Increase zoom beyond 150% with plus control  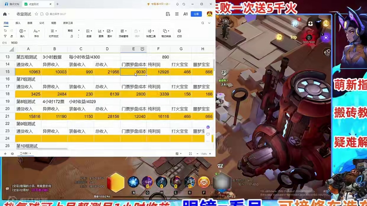tap(210, 154)
